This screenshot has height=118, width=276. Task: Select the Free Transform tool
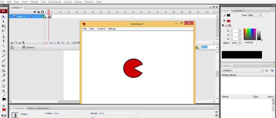(3, 26)
